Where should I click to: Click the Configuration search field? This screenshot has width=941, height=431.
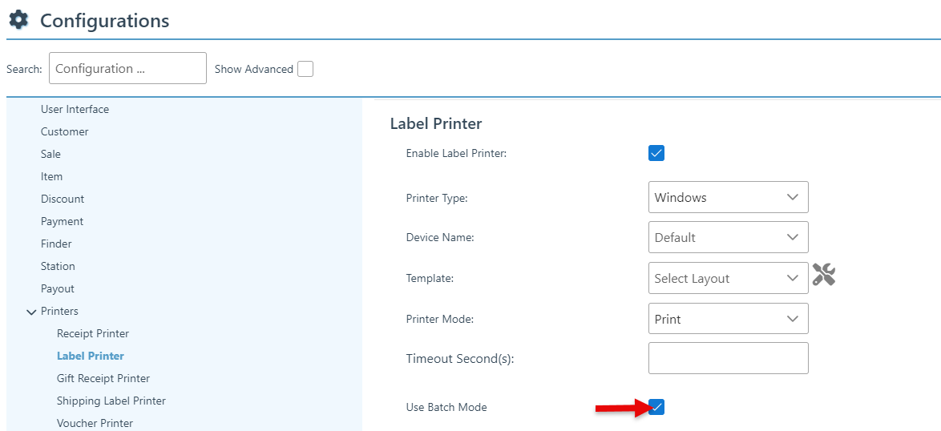(x=127, y=68)
